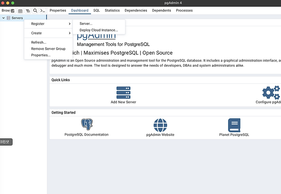Expand the Register submenu arrow
281x194 pixels.
(70, 24)
